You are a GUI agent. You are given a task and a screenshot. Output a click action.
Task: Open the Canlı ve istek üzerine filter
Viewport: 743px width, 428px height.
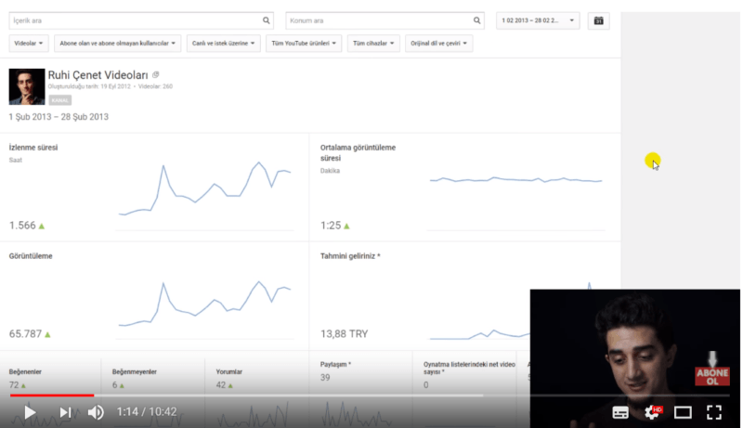(222, 43)
